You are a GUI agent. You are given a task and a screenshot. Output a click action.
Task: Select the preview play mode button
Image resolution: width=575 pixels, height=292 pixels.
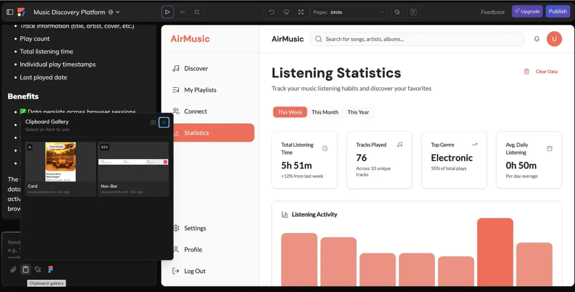pyautogui.click(x=168, y=12)
